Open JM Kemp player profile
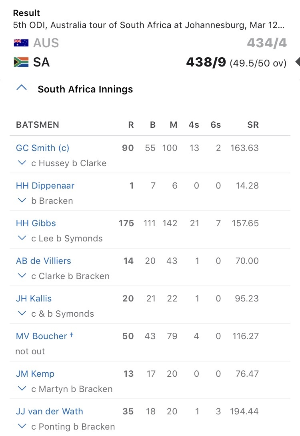The height and width of the screenshot is (436, 300). pyautogui.click(x=35, y=374)
